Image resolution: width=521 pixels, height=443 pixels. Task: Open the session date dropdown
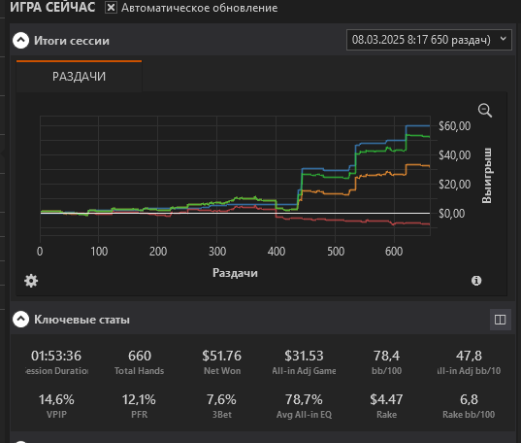coord(429,40)
